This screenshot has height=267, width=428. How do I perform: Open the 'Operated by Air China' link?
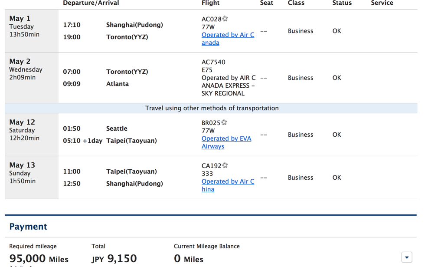[x=228, y=185]
